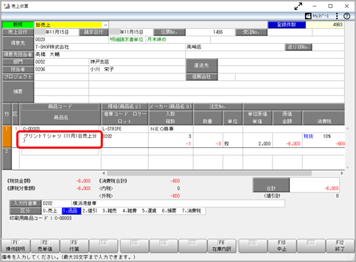Select 1.返品 in the 区分 options
Screen dimensions: 356x262
72,211
